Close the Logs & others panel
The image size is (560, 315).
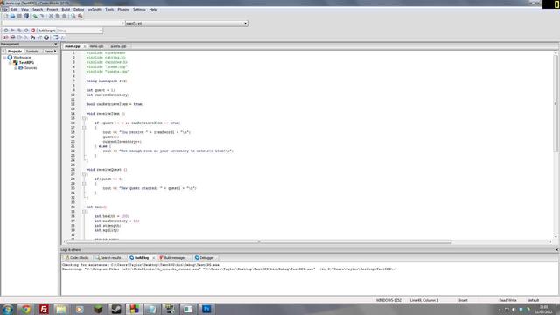click(x=556, y=250)
